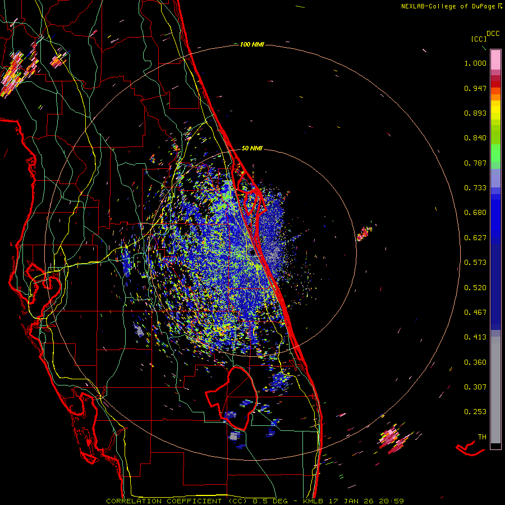Click the 0.307 value on the color scale

pos(475,387)
